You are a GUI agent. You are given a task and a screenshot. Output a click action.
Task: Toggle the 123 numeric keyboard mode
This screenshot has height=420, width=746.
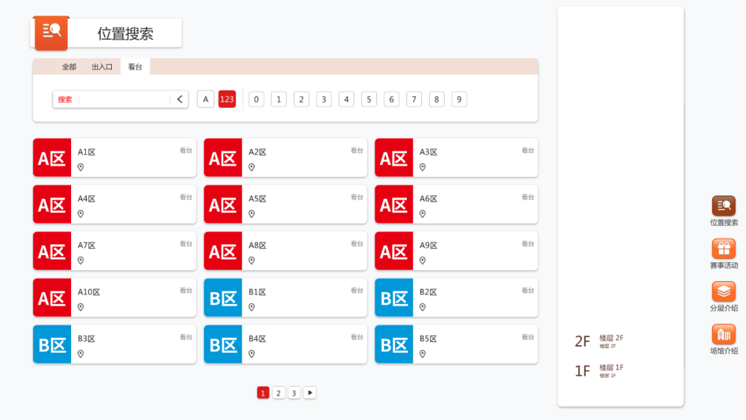227,99
